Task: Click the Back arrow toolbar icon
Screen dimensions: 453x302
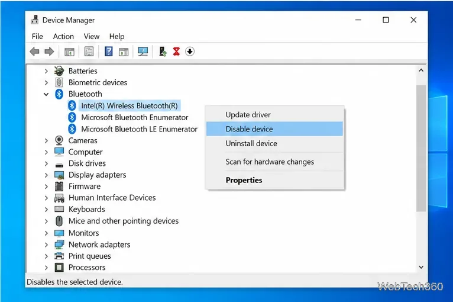Action: 34,52
